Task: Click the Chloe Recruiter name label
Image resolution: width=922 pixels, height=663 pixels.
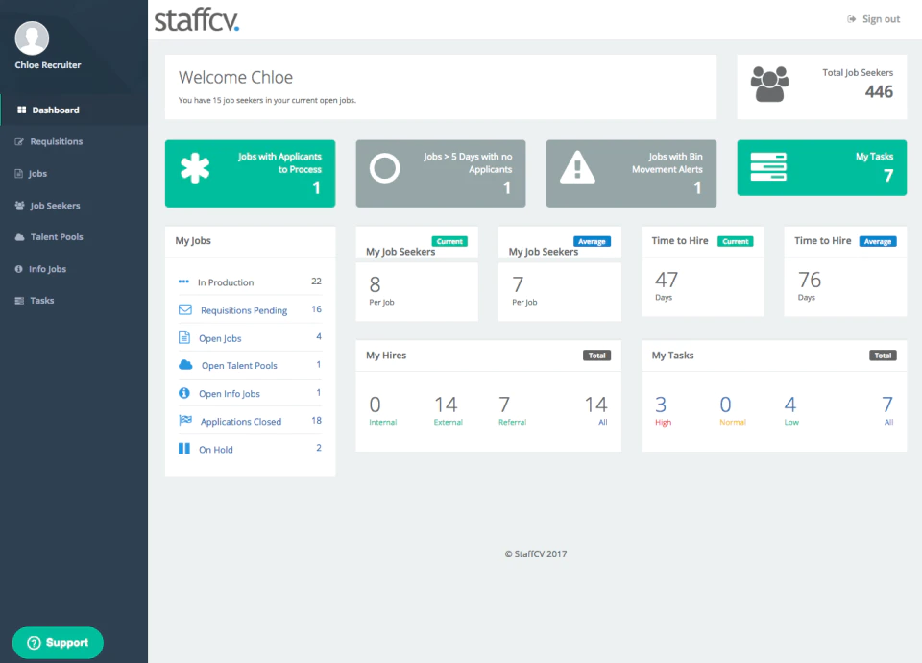Action: pos(48,65)
